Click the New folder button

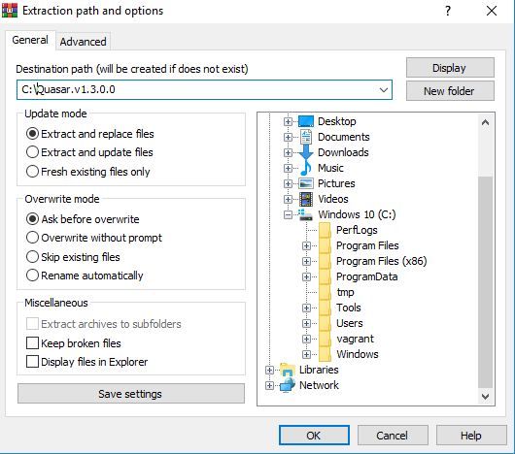click(450, 91)
